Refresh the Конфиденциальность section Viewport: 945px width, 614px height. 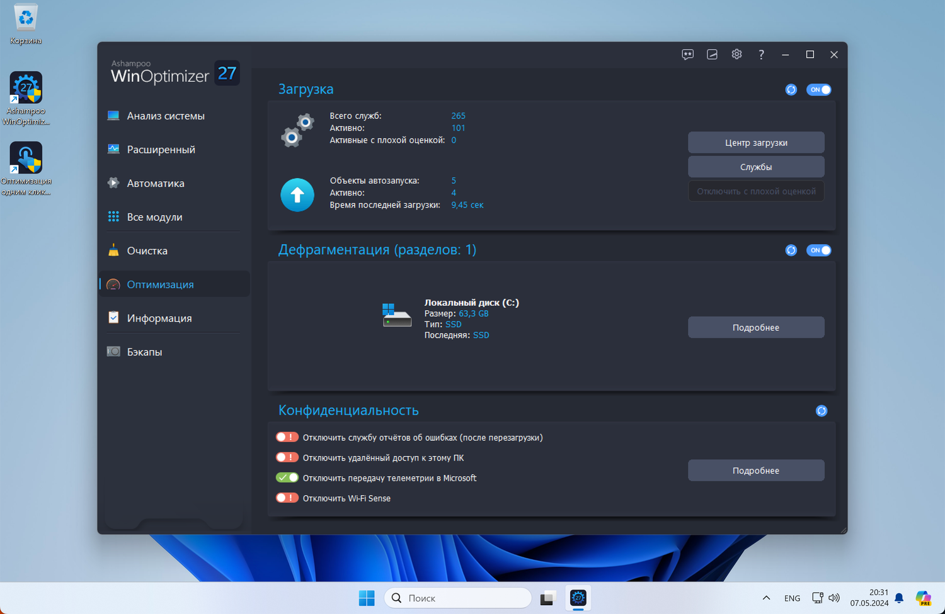pyautogui.click(x=822, y=411)
